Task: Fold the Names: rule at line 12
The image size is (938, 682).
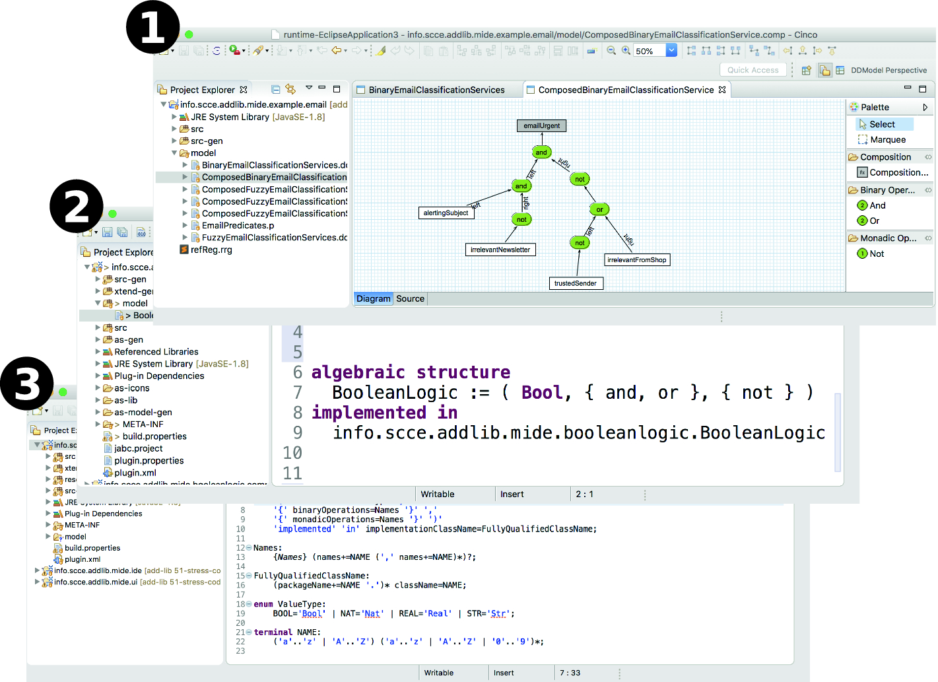Action: pyautogui.click(x=249, y=548)
